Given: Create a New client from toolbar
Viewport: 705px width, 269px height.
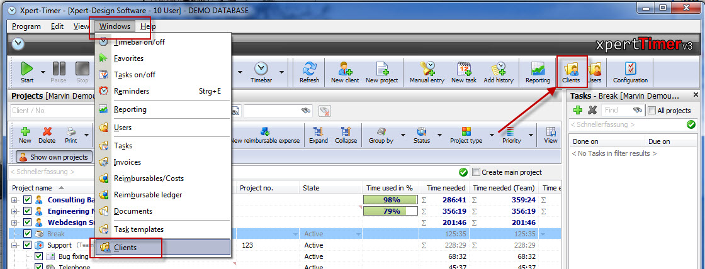Looking at the screenshot, I should [x=345, y=72].
